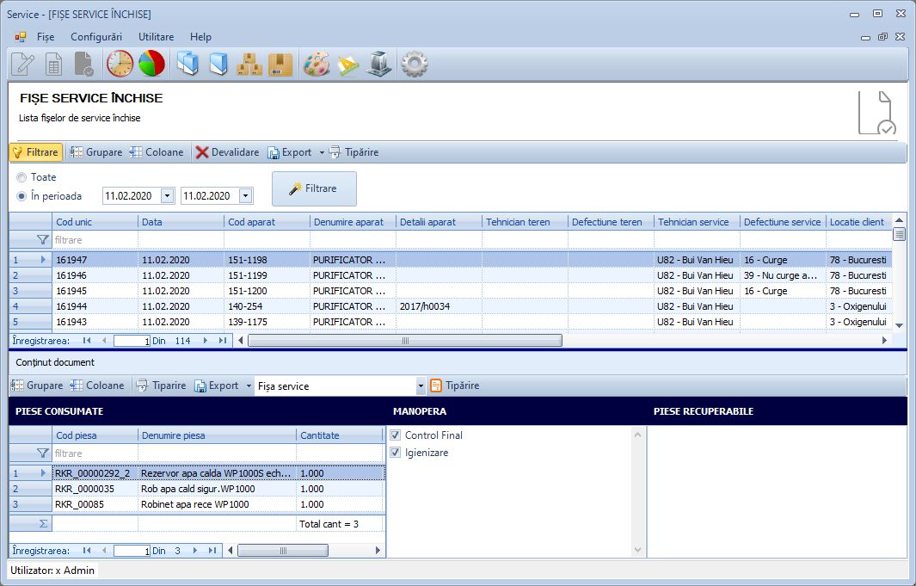Uncheck the Igienizare checkbox
916x586 pixels.
[x=396, y=453]
